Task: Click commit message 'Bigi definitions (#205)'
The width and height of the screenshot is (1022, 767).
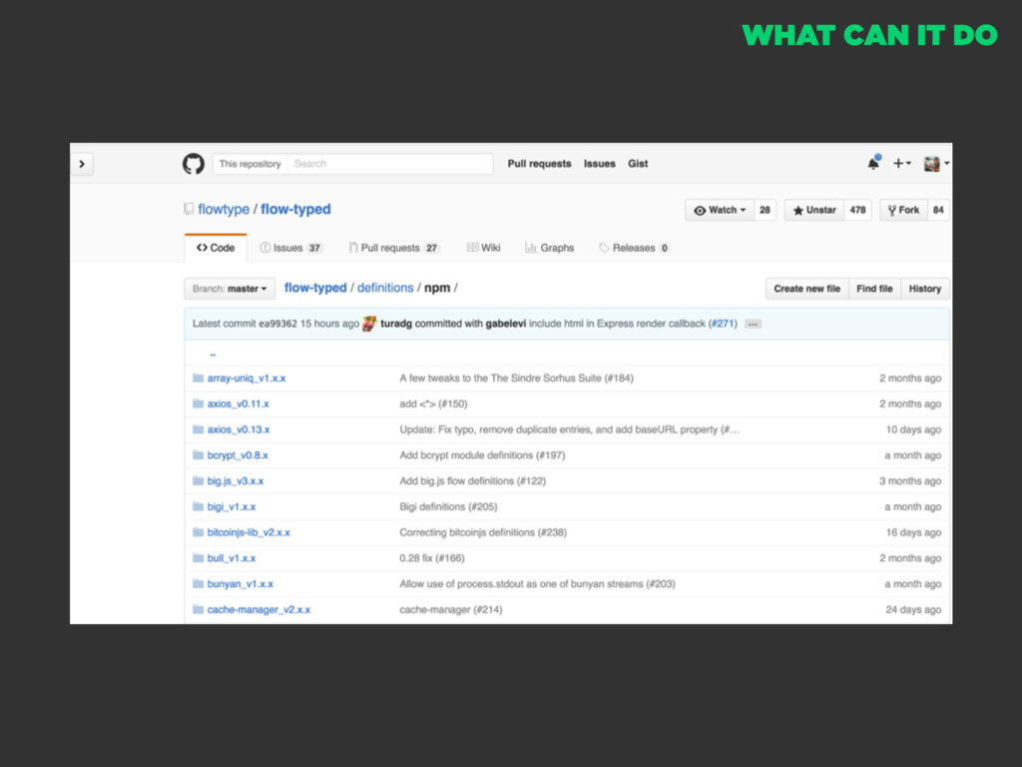Action: click(x=448, y=506)
